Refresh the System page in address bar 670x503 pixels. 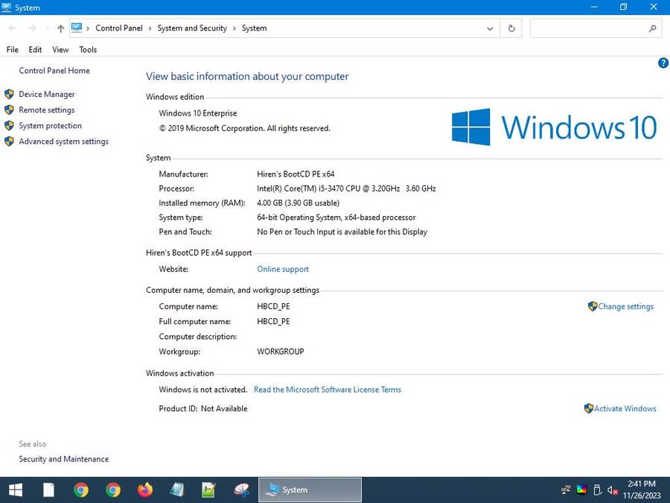pos(511,28)
